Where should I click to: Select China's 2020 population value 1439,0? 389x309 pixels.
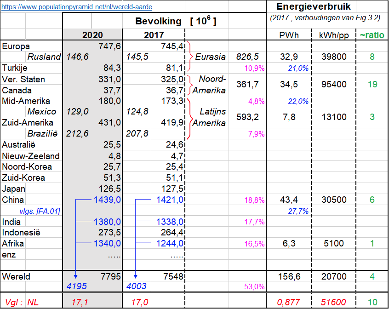tap(107, 200)
